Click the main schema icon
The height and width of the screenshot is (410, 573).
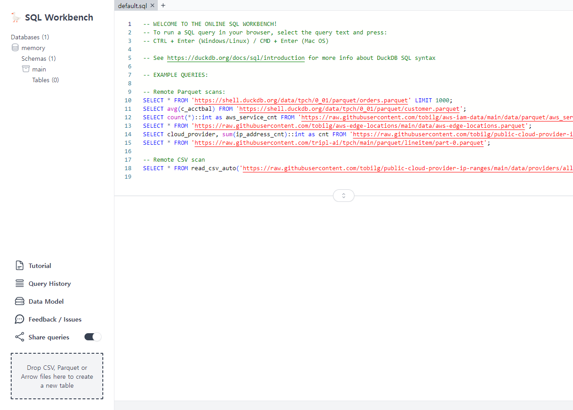pyautogui.click(x=26, y=69)
